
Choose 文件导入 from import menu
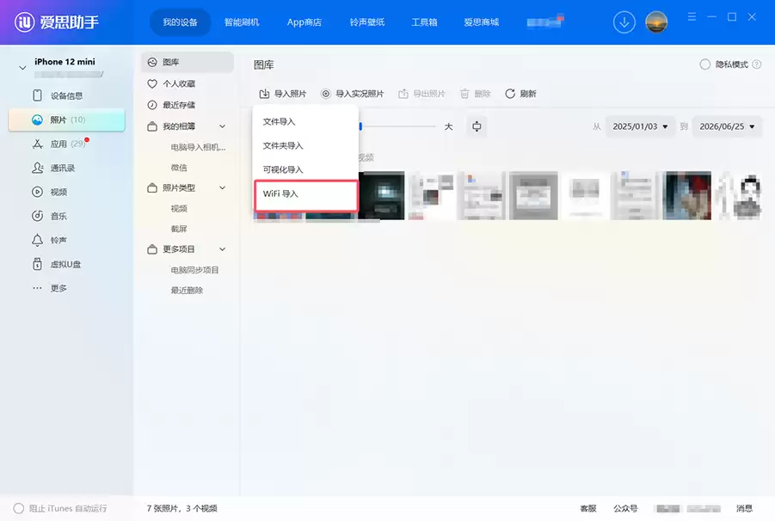305,121
